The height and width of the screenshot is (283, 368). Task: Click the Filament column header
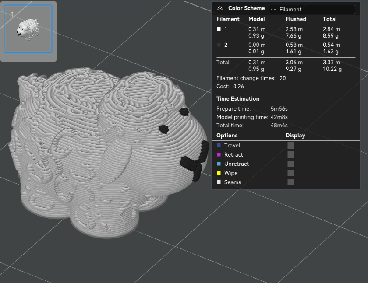click(228, 19)
